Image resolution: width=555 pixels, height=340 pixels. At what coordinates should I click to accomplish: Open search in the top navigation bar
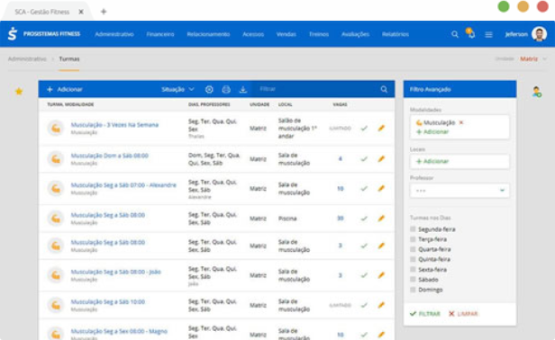455,34
